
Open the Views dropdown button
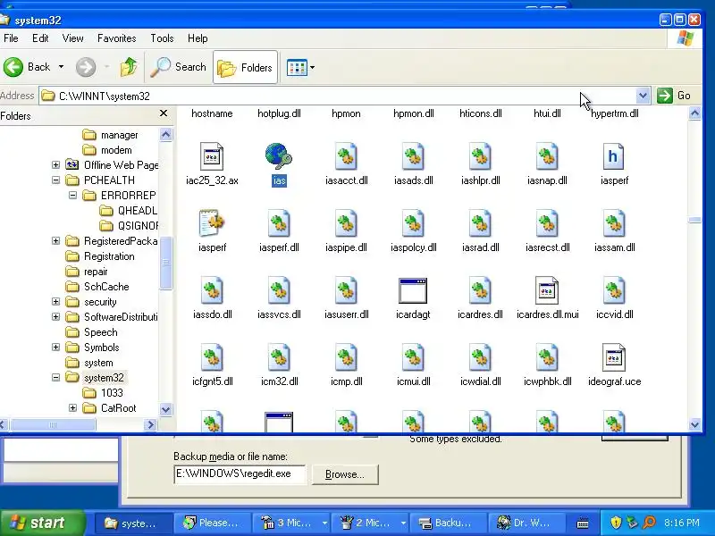point(300,68)
